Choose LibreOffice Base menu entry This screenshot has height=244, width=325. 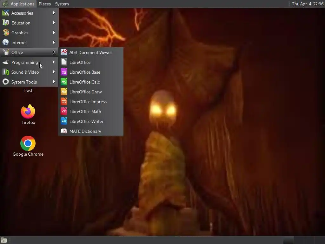click(x=91, y=72)
